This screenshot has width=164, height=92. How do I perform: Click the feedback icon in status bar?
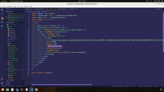160,86
